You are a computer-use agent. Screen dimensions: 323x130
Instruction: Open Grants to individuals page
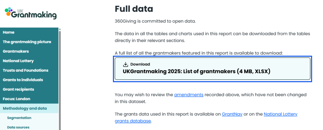click(x=23, y=80)
